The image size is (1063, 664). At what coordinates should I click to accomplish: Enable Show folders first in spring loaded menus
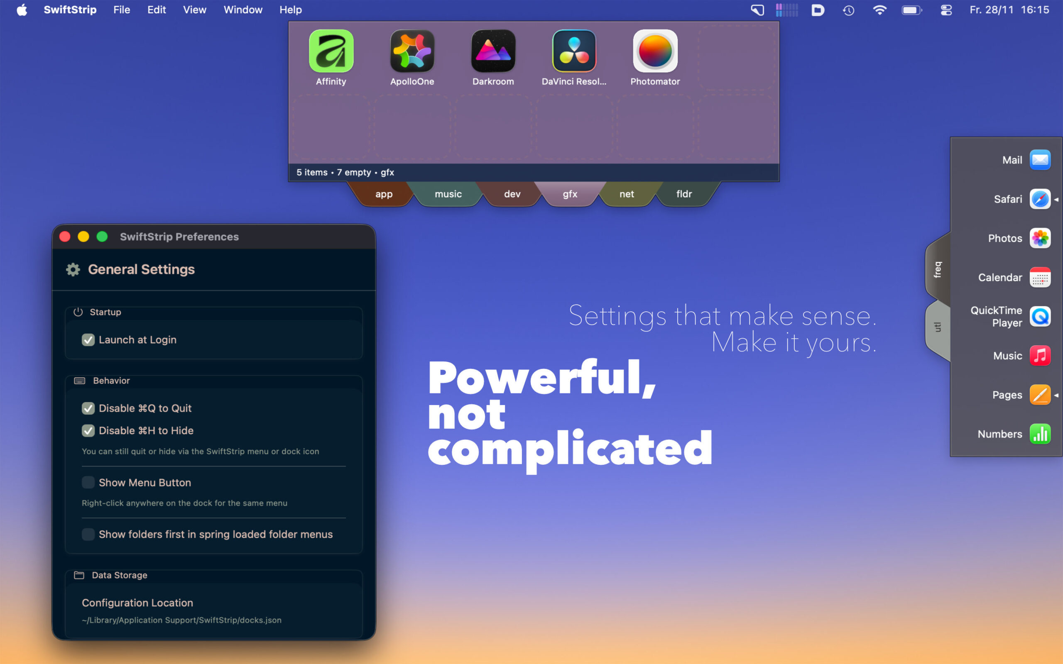click(x=88, y=535)
